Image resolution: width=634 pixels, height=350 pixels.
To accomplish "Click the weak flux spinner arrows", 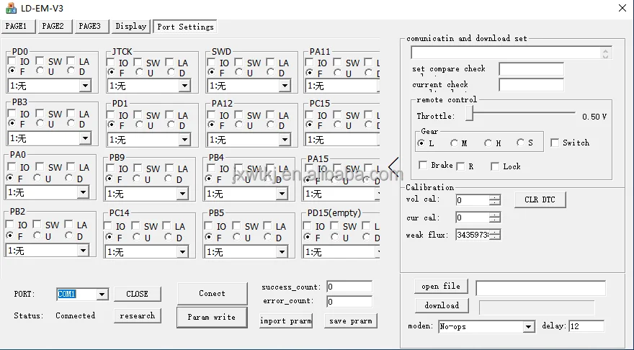I will coord(495,235).
